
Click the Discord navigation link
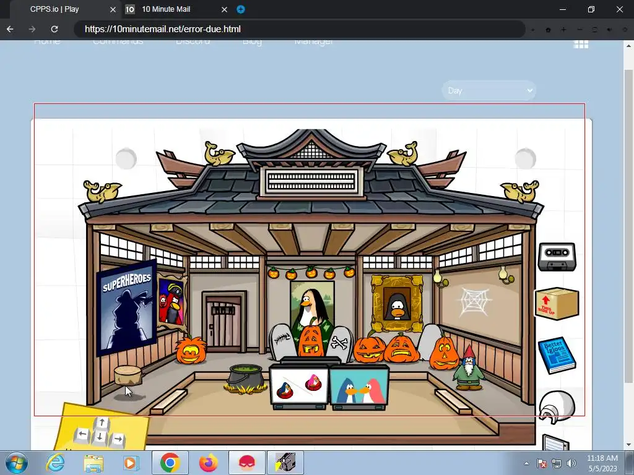tap(193, 41)
